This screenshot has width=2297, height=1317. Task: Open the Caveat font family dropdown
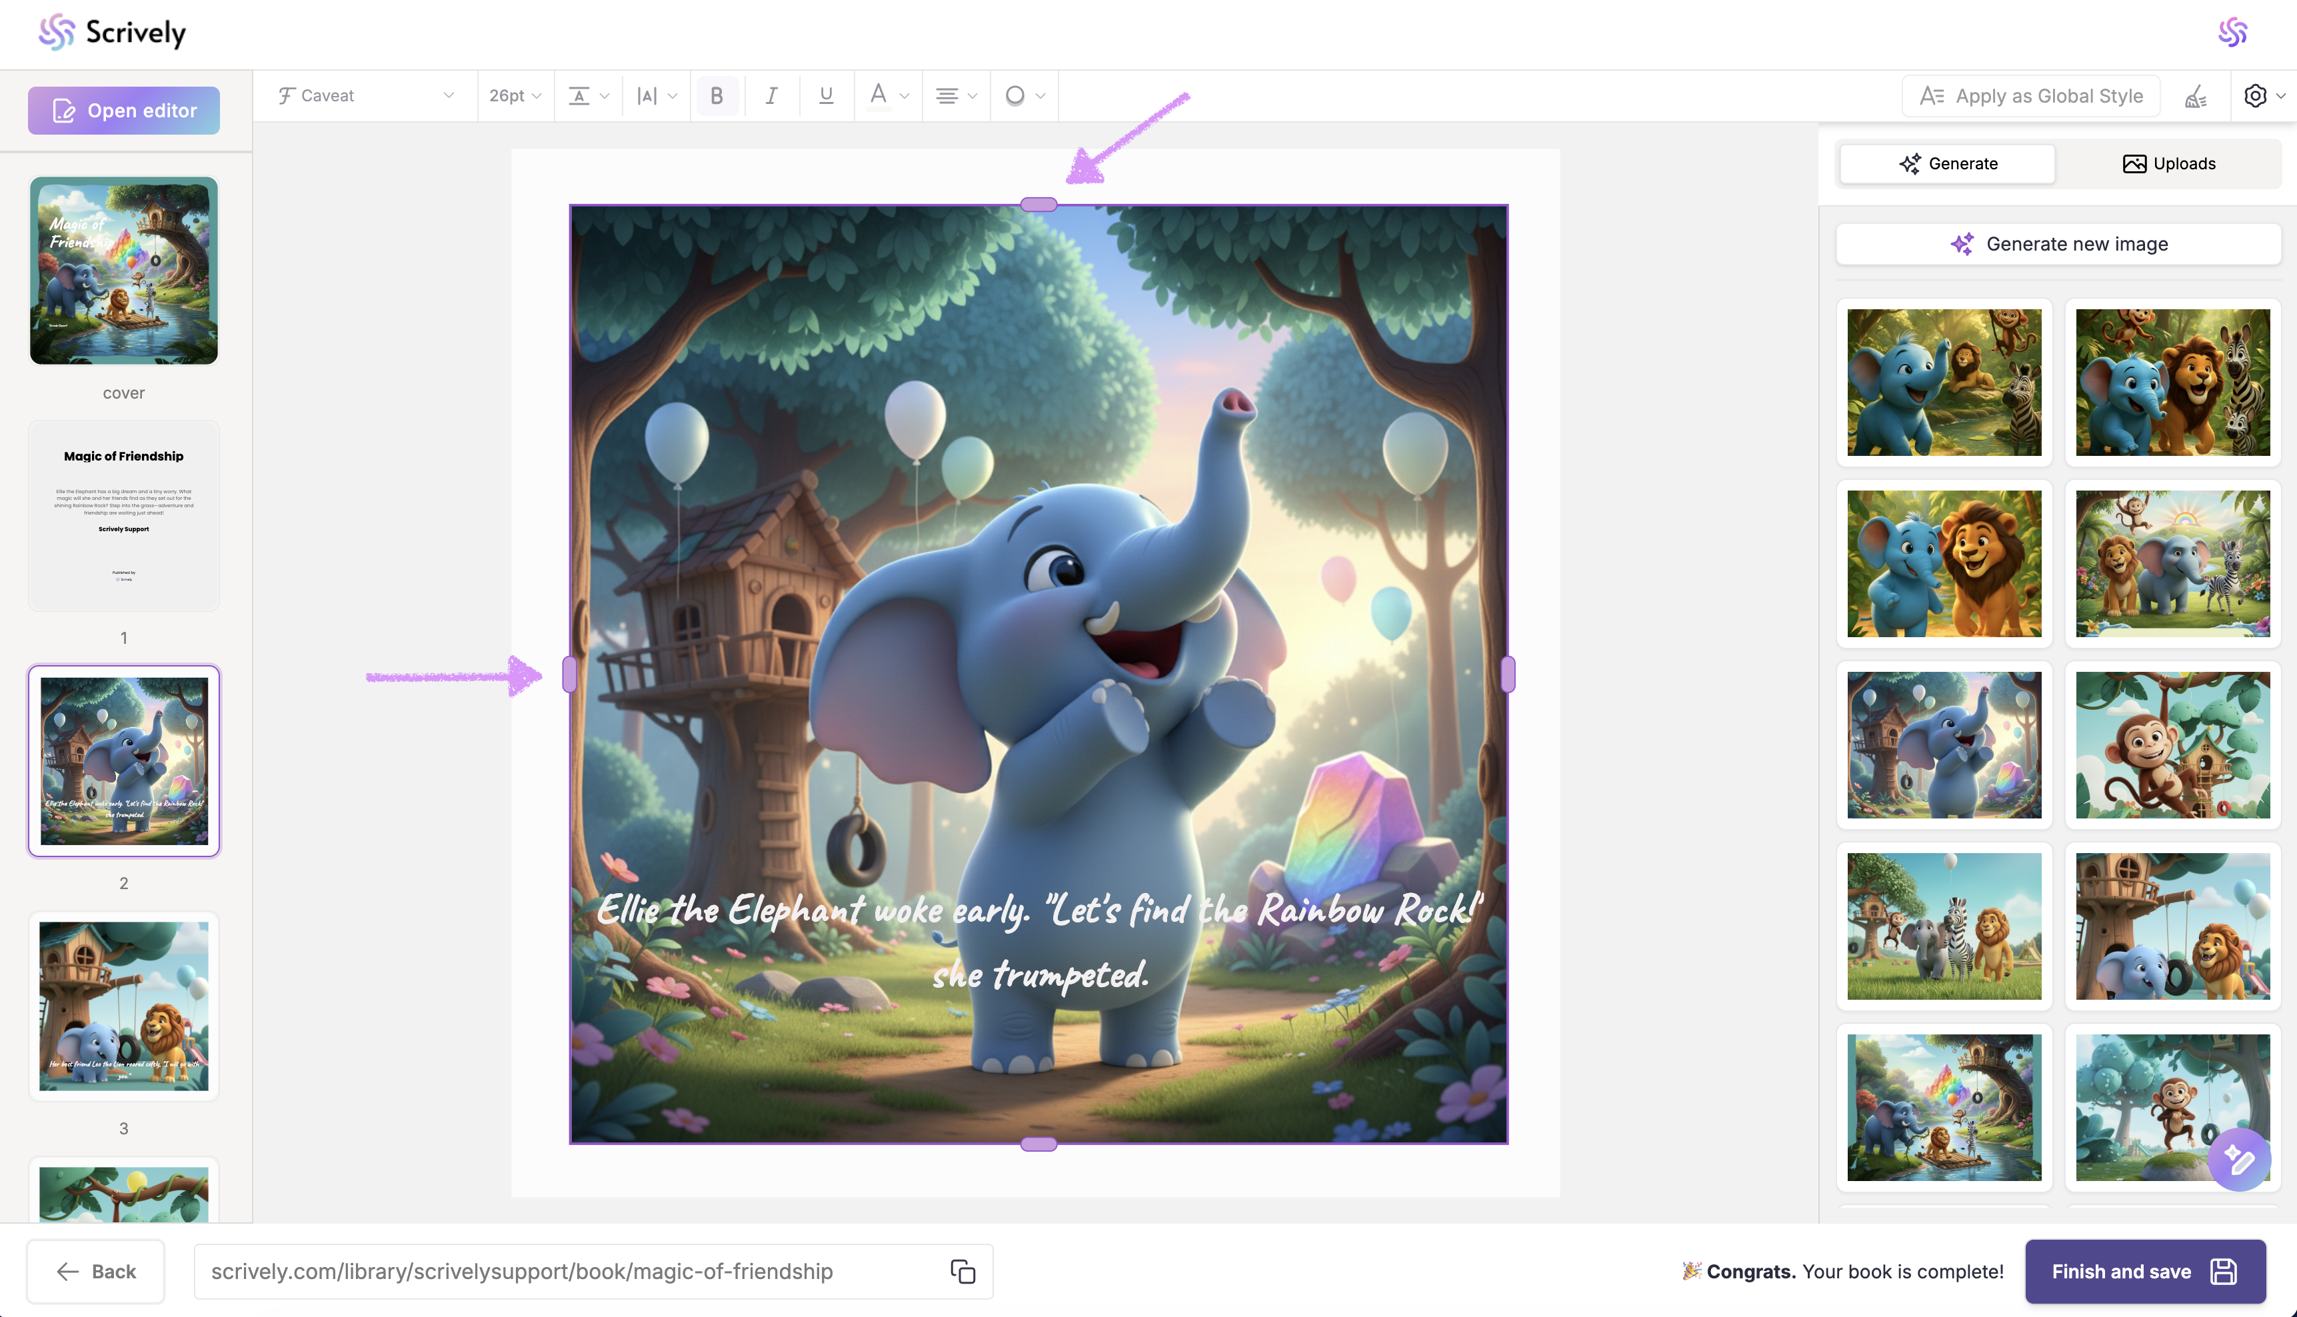pyautogui.click(x=365, y=96)
